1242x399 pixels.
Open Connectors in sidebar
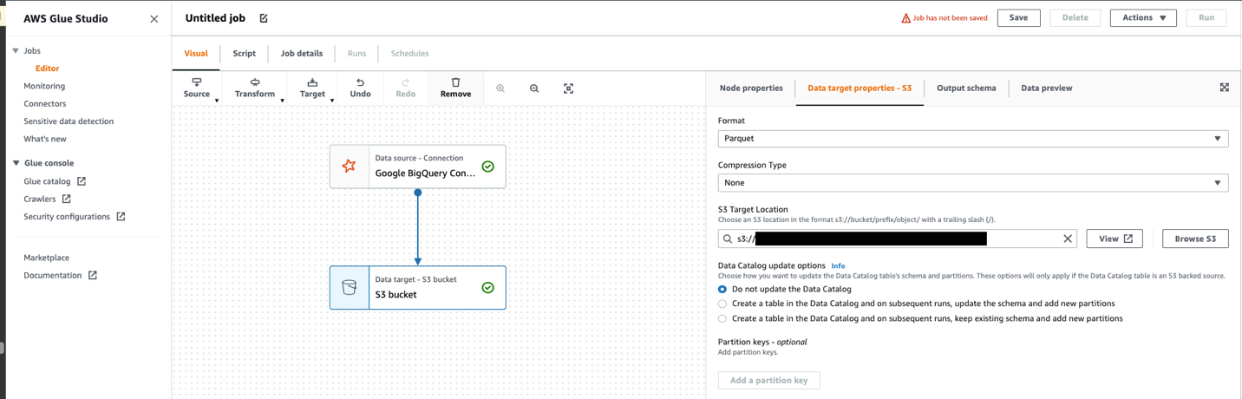[x=45, y=103]
